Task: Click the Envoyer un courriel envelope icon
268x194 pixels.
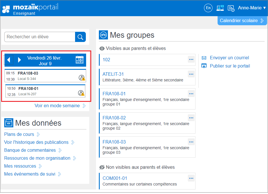Action: click(204, 58)
